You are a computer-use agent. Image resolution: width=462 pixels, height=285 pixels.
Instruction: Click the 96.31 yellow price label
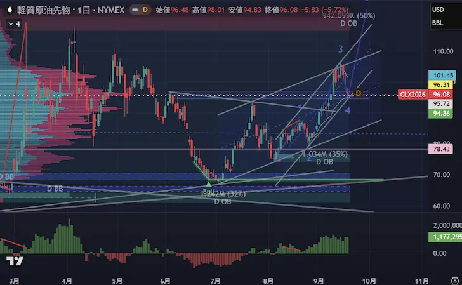tap(441, 85)
